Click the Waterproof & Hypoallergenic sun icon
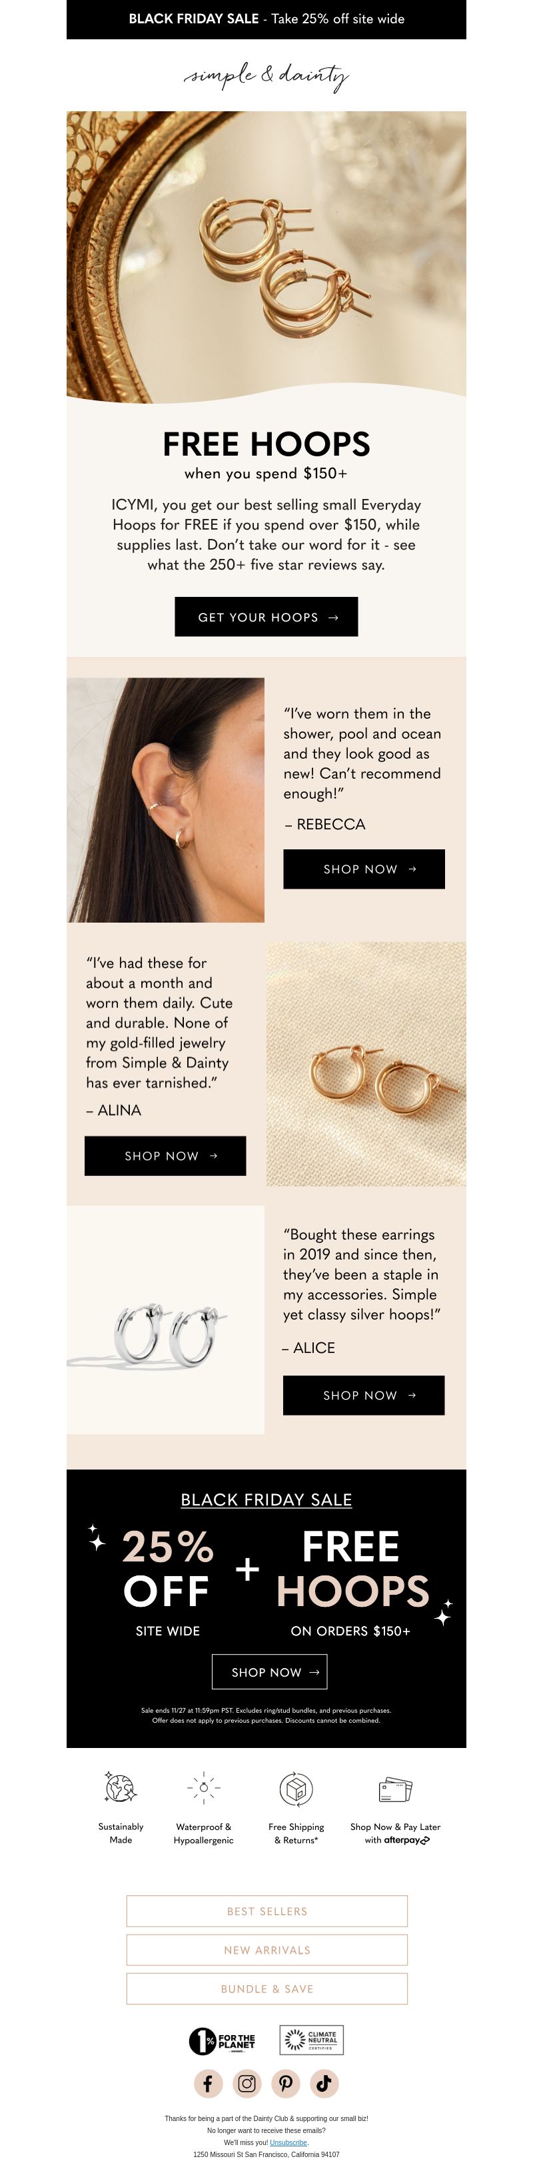The height and width of the screenshot is (2179, 533). [203, 1787]
